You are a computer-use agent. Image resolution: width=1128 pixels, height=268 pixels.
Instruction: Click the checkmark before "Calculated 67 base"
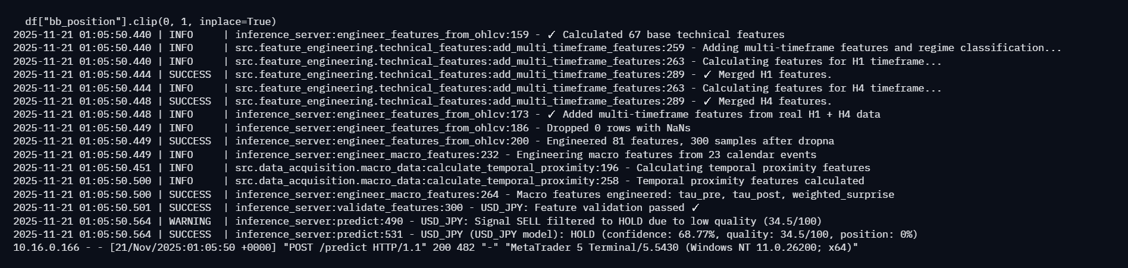pos(552,34)
